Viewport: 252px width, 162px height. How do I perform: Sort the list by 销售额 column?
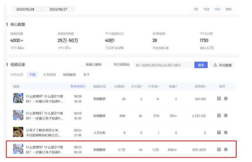click(x=201, y=86)
